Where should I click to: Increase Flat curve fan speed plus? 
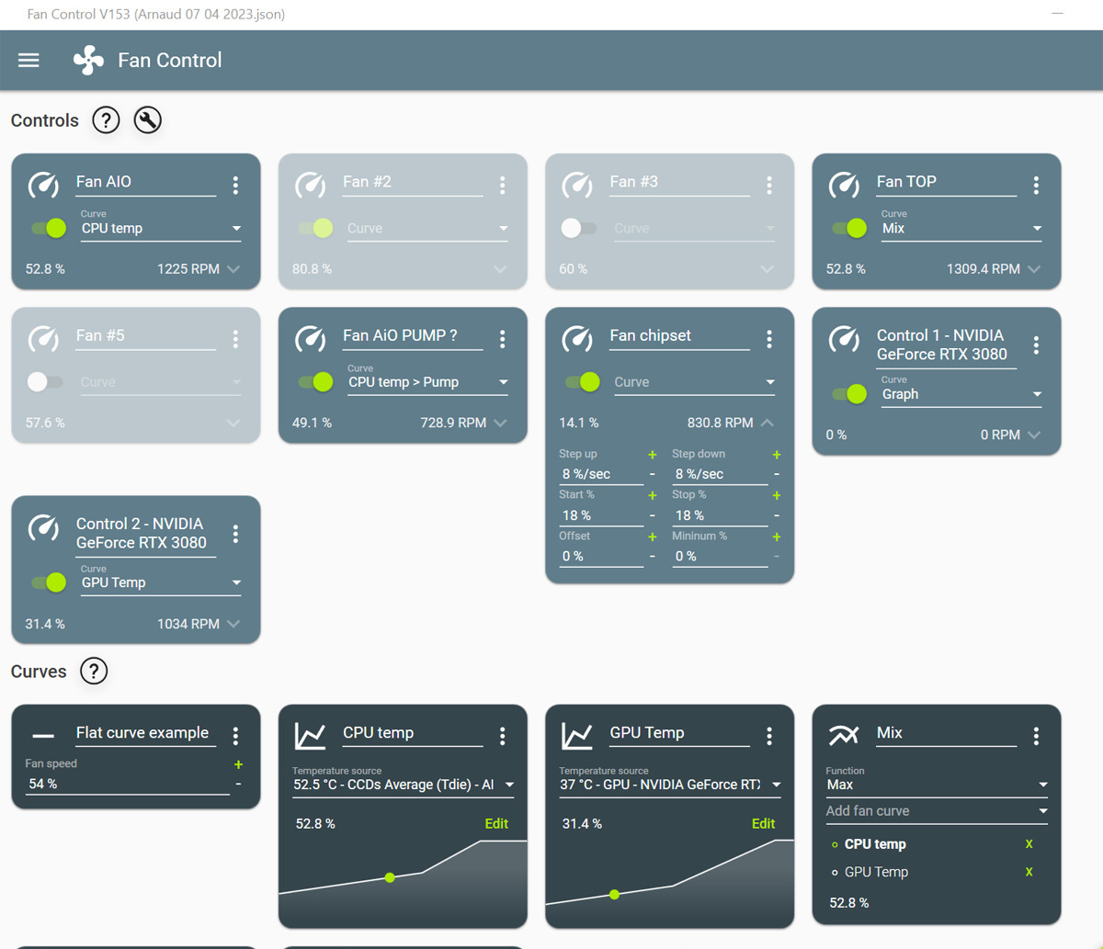[x=238, y=764]
